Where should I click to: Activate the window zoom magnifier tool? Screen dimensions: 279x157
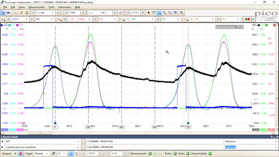coord(159,13)
